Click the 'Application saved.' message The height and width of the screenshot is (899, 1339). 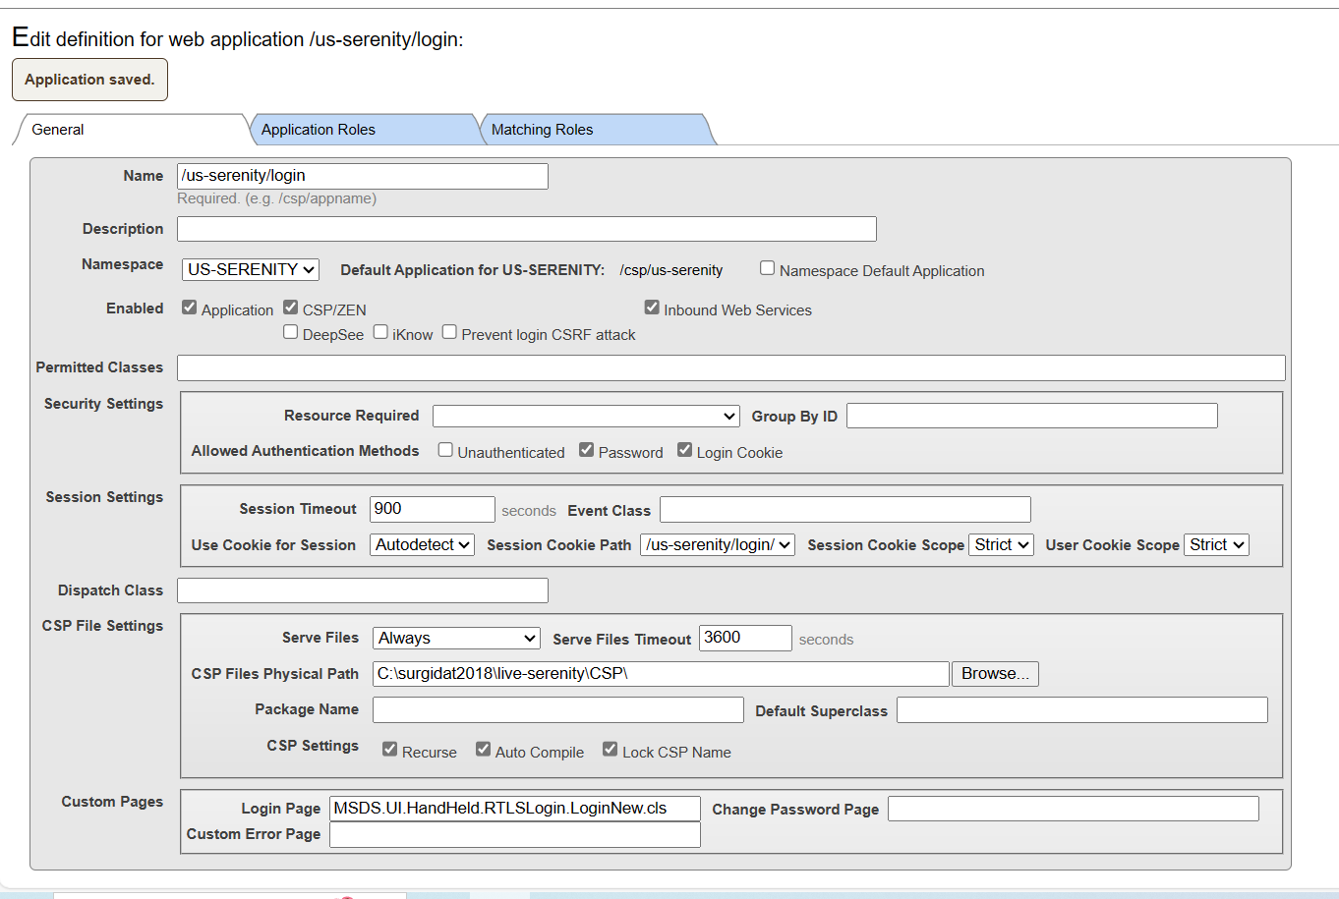(x=89, y=80)
